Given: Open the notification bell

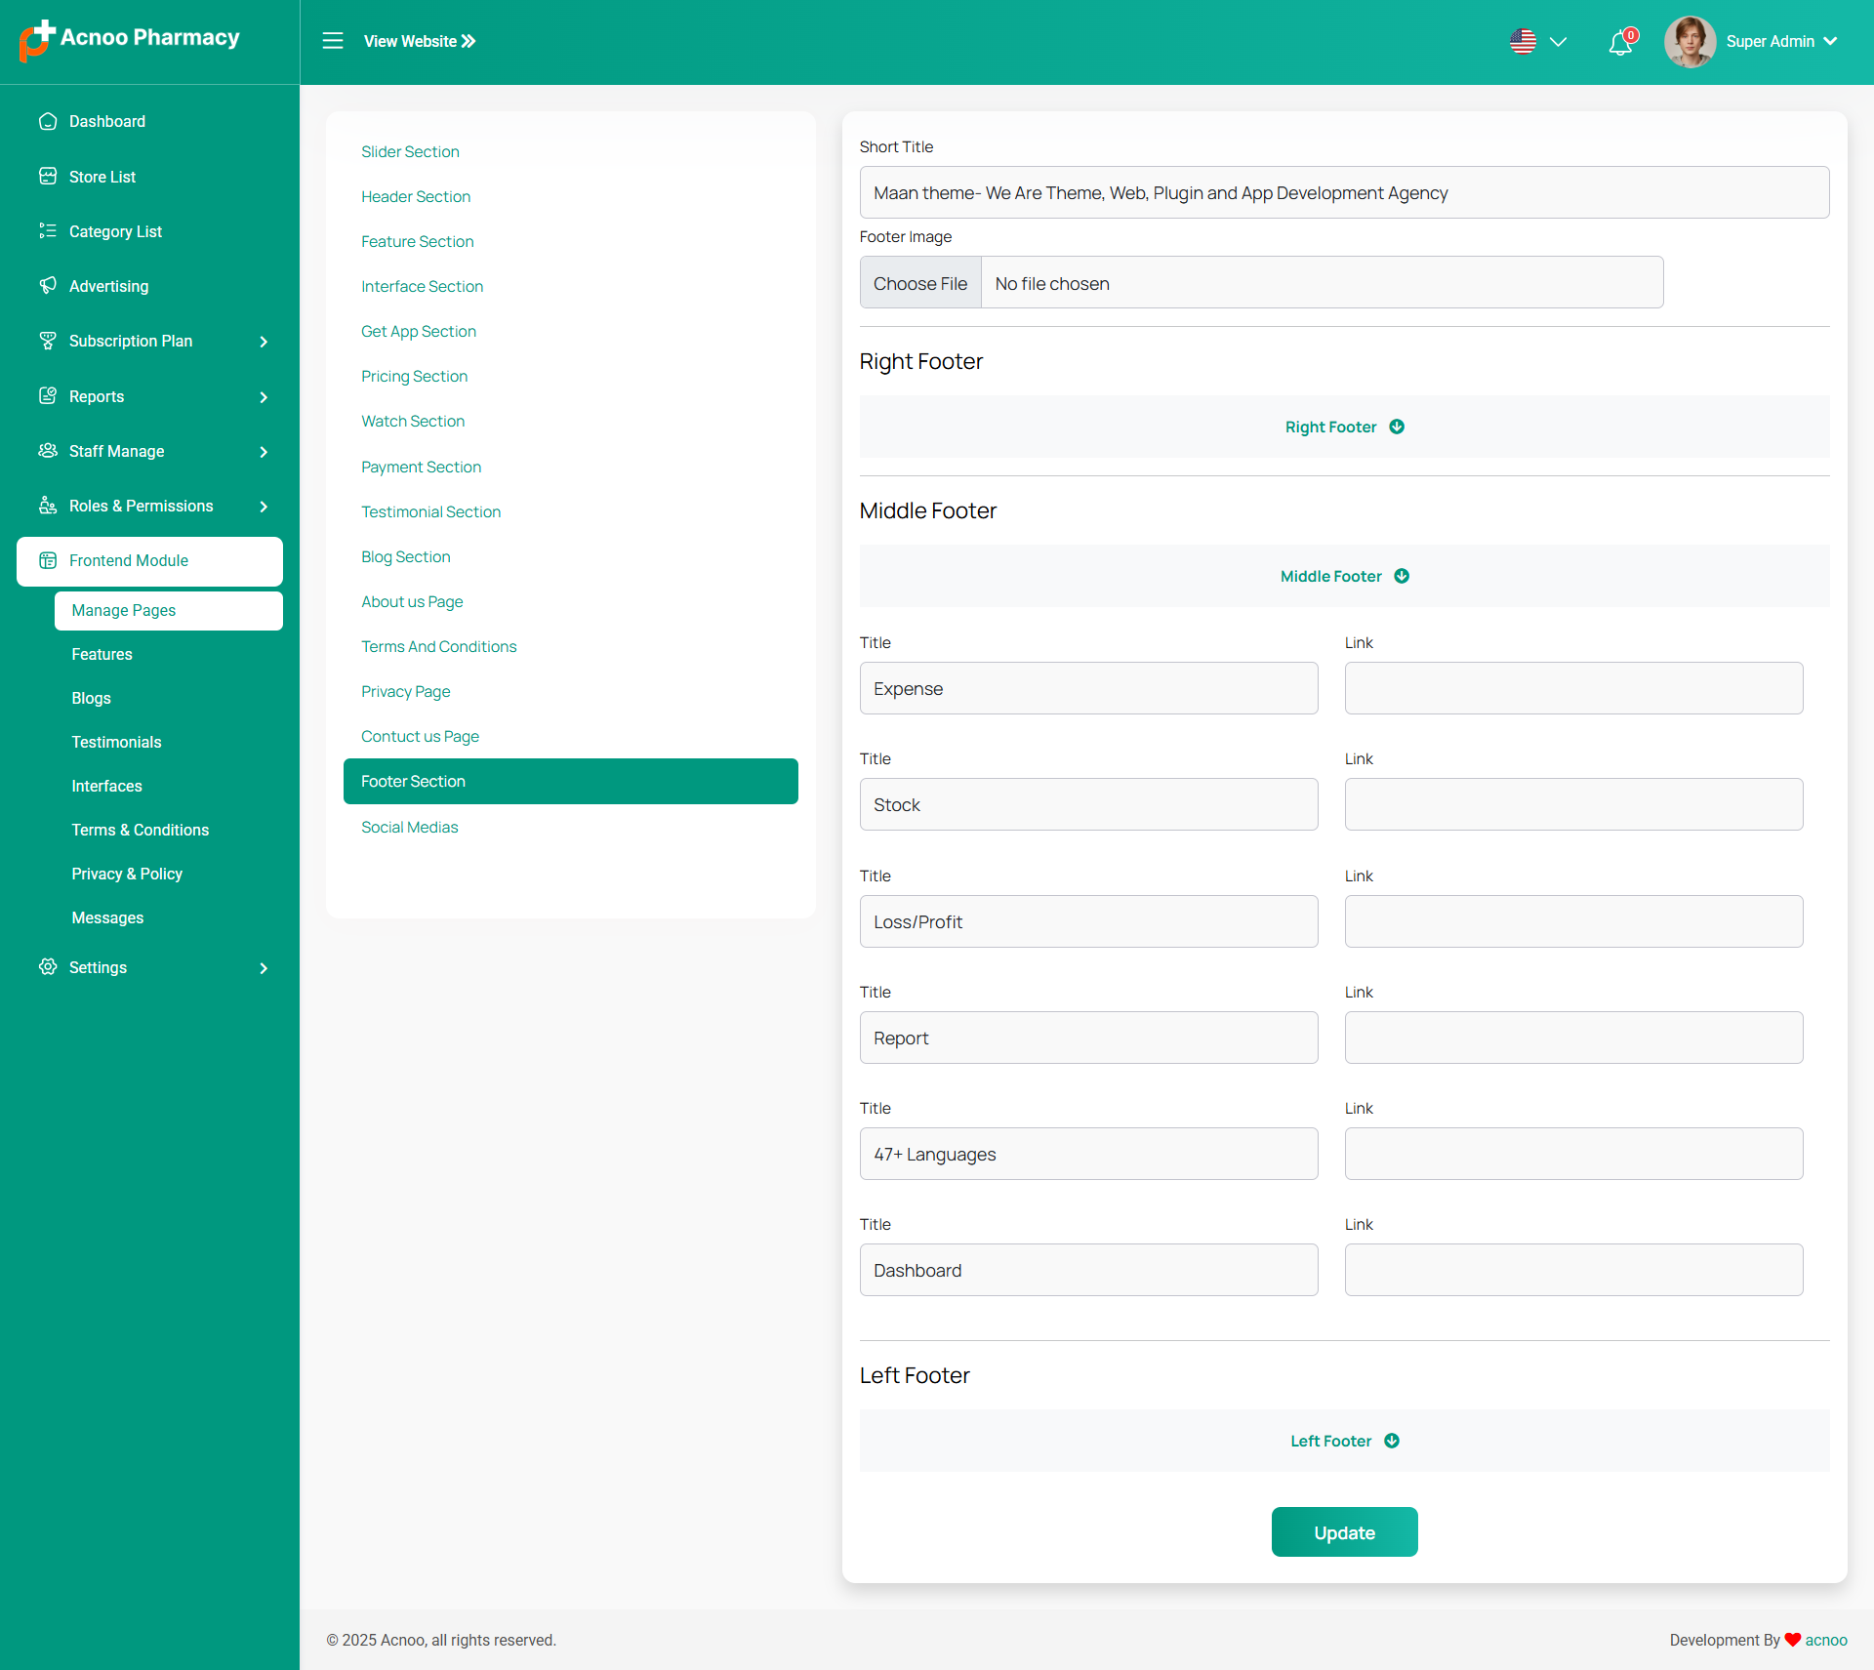Looking at the screenshot, I should point(1620,43).
